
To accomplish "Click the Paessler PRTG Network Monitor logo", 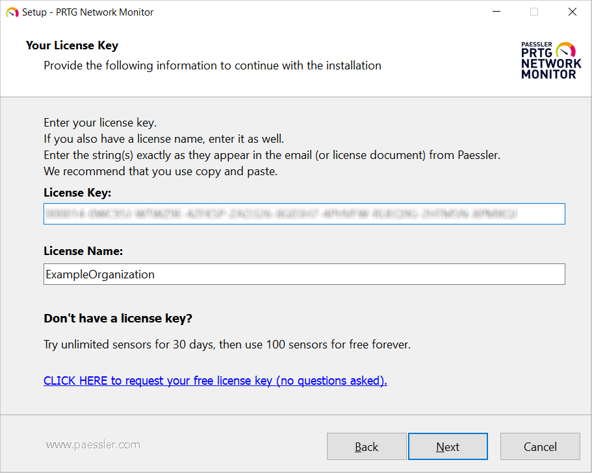I will 551,60.
